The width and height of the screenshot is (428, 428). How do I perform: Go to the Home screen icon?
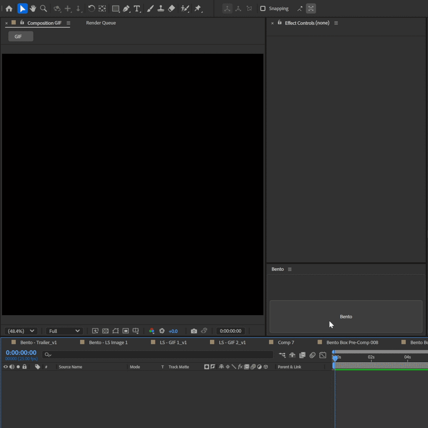pyautogui.click(x=9, y=9)
